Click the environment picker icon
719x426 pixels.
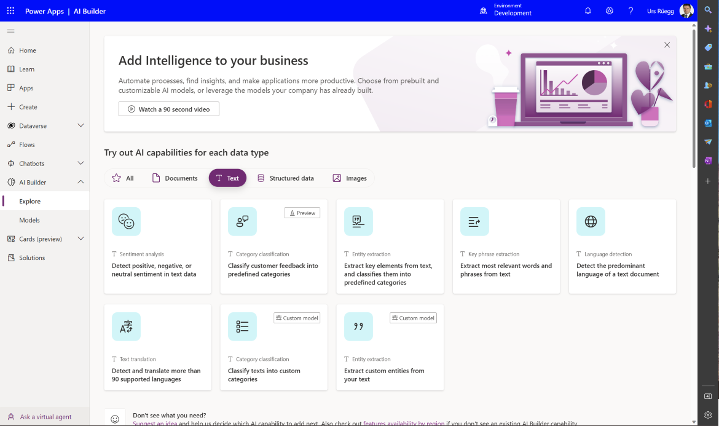[x=483, y=10]
